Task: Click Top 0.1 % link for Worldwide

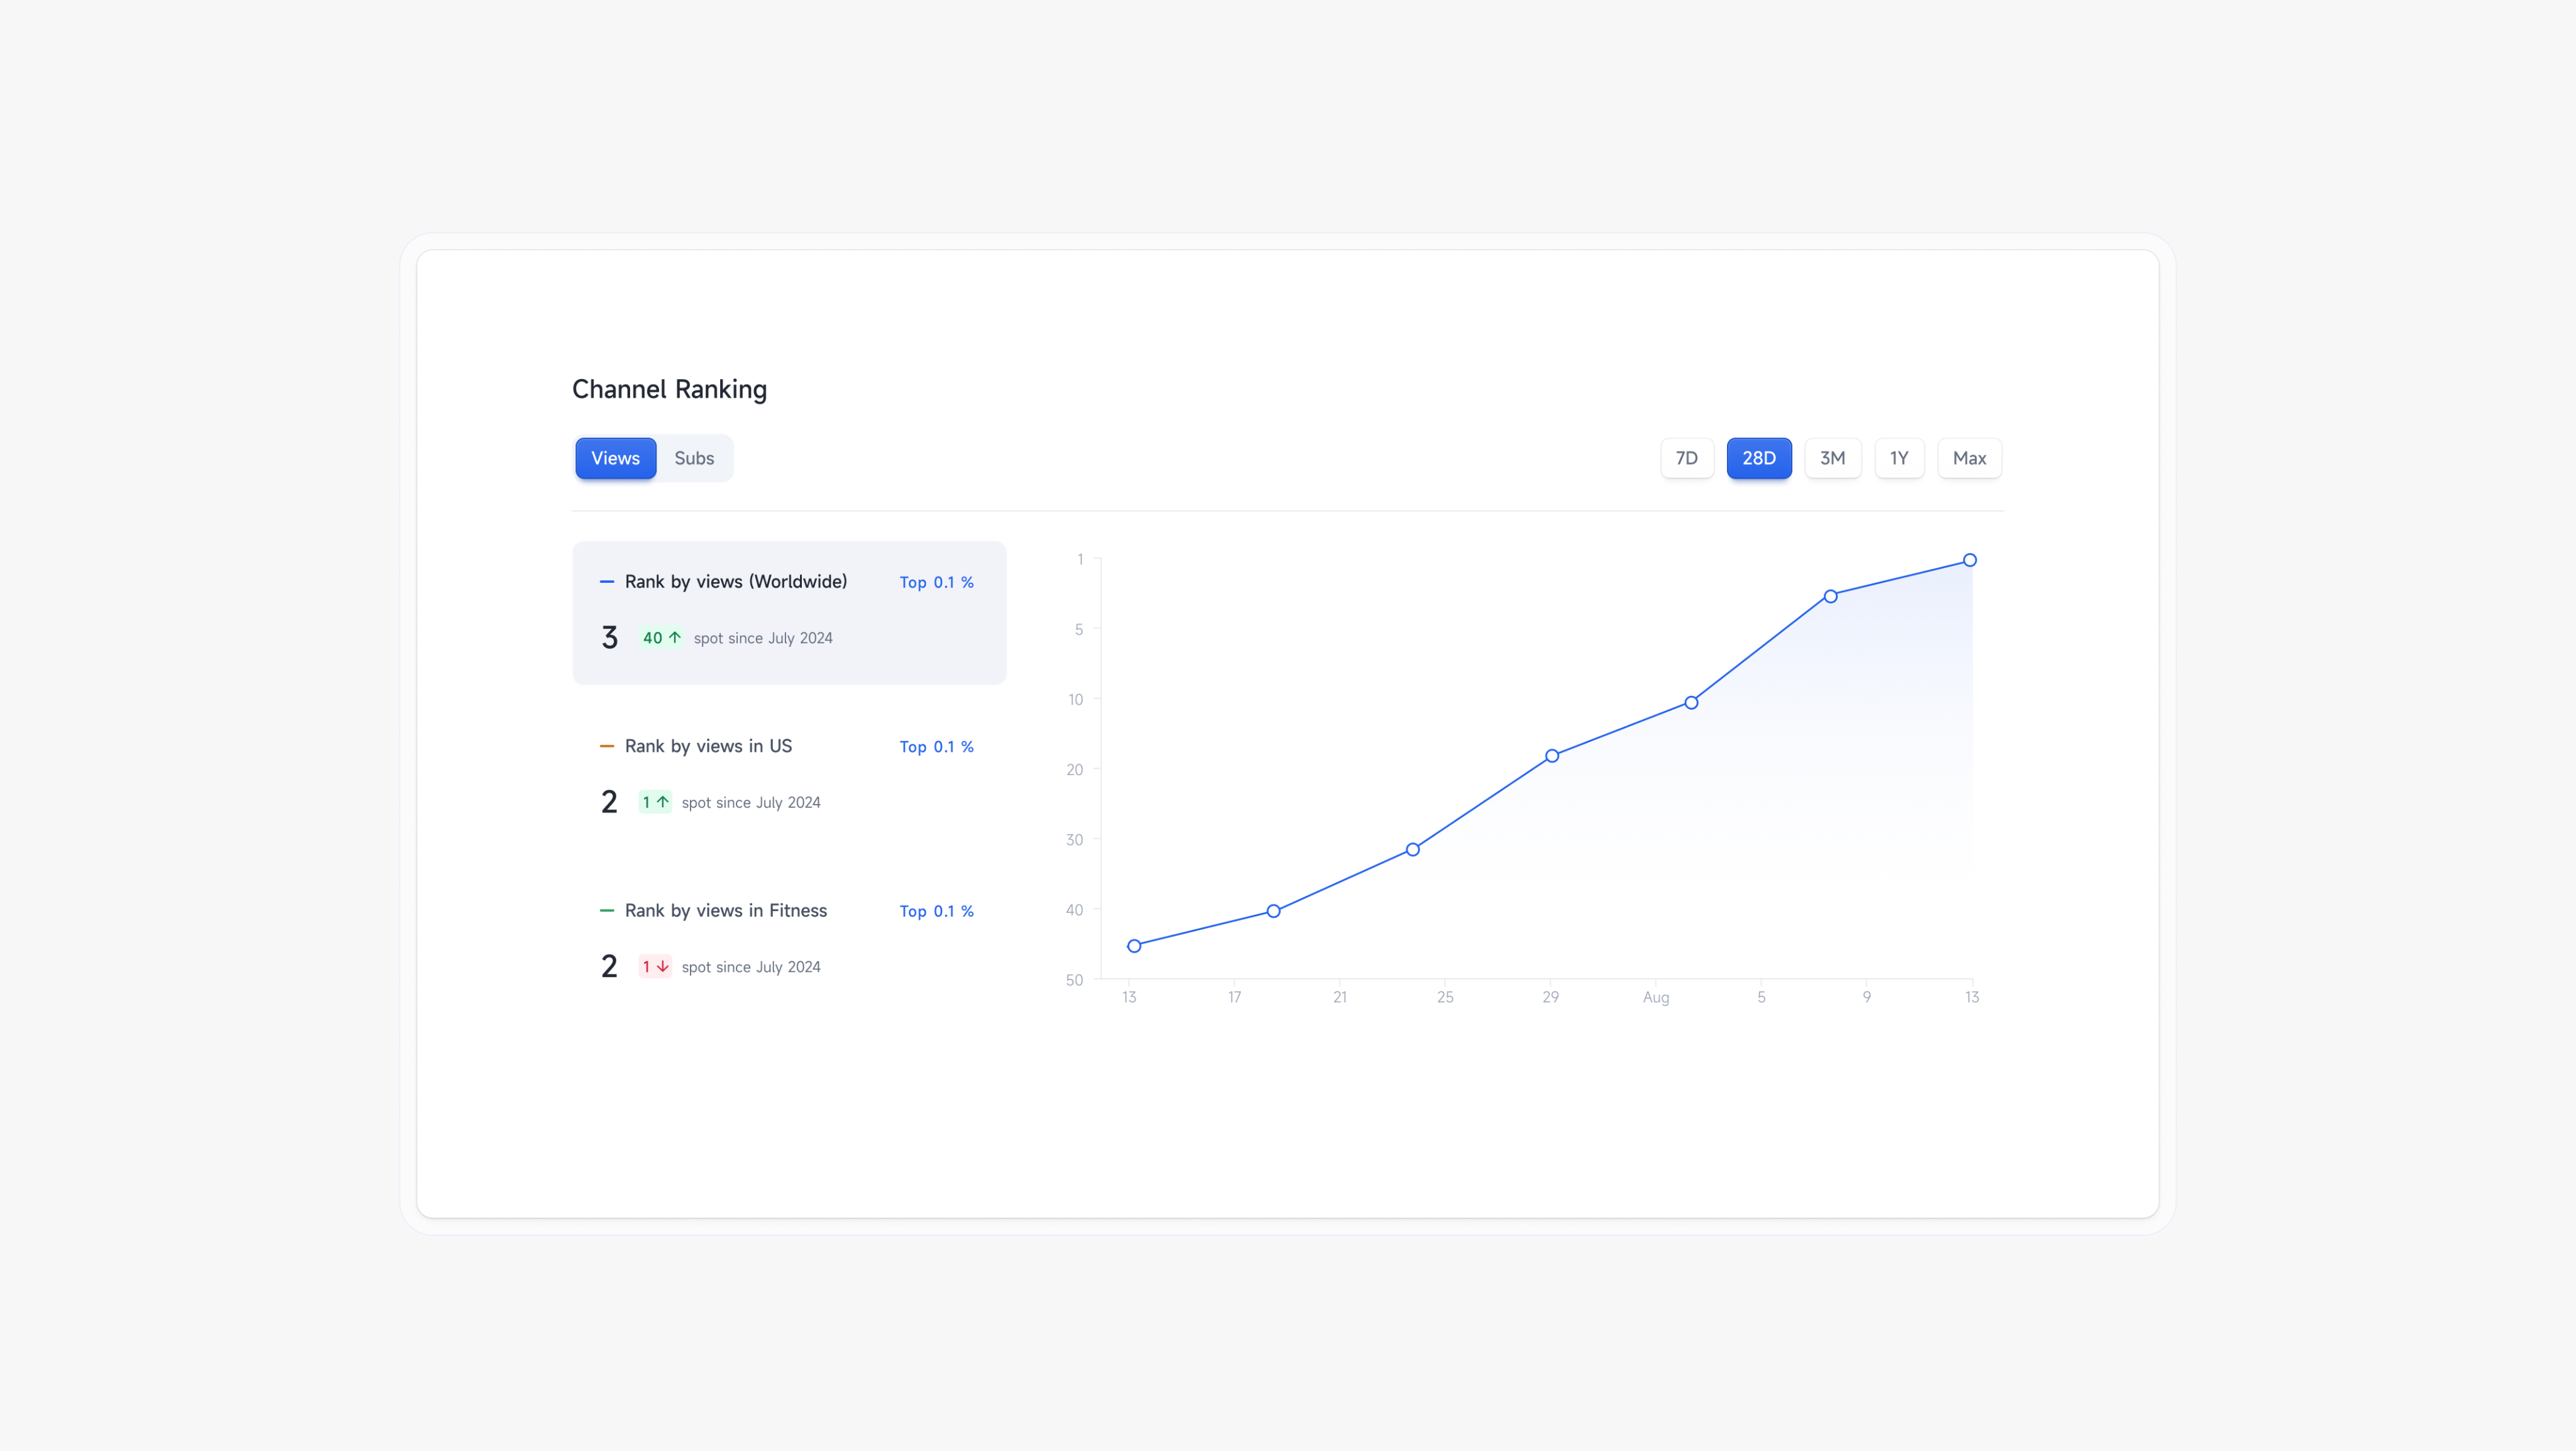Action: point(936,583)
